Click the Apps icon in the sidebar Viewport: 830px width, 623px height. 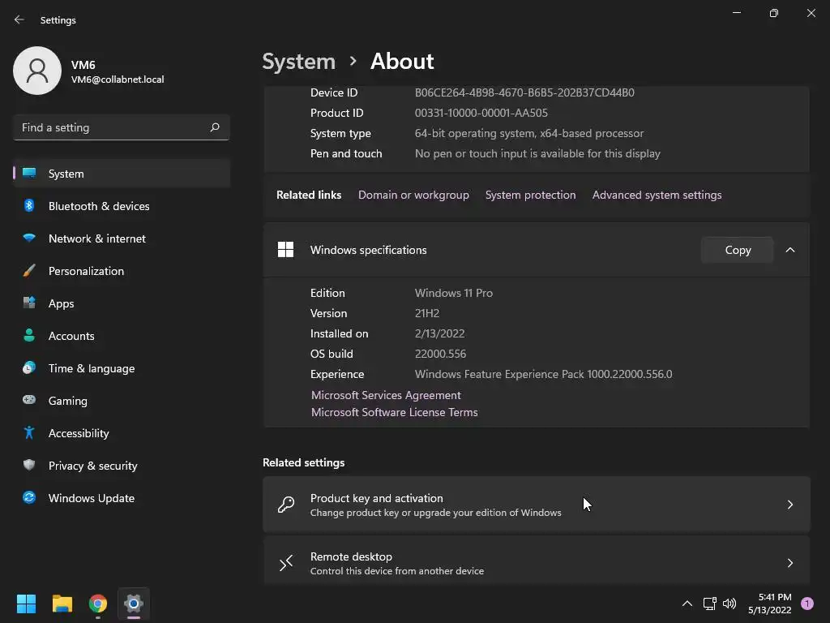[30, 303]
